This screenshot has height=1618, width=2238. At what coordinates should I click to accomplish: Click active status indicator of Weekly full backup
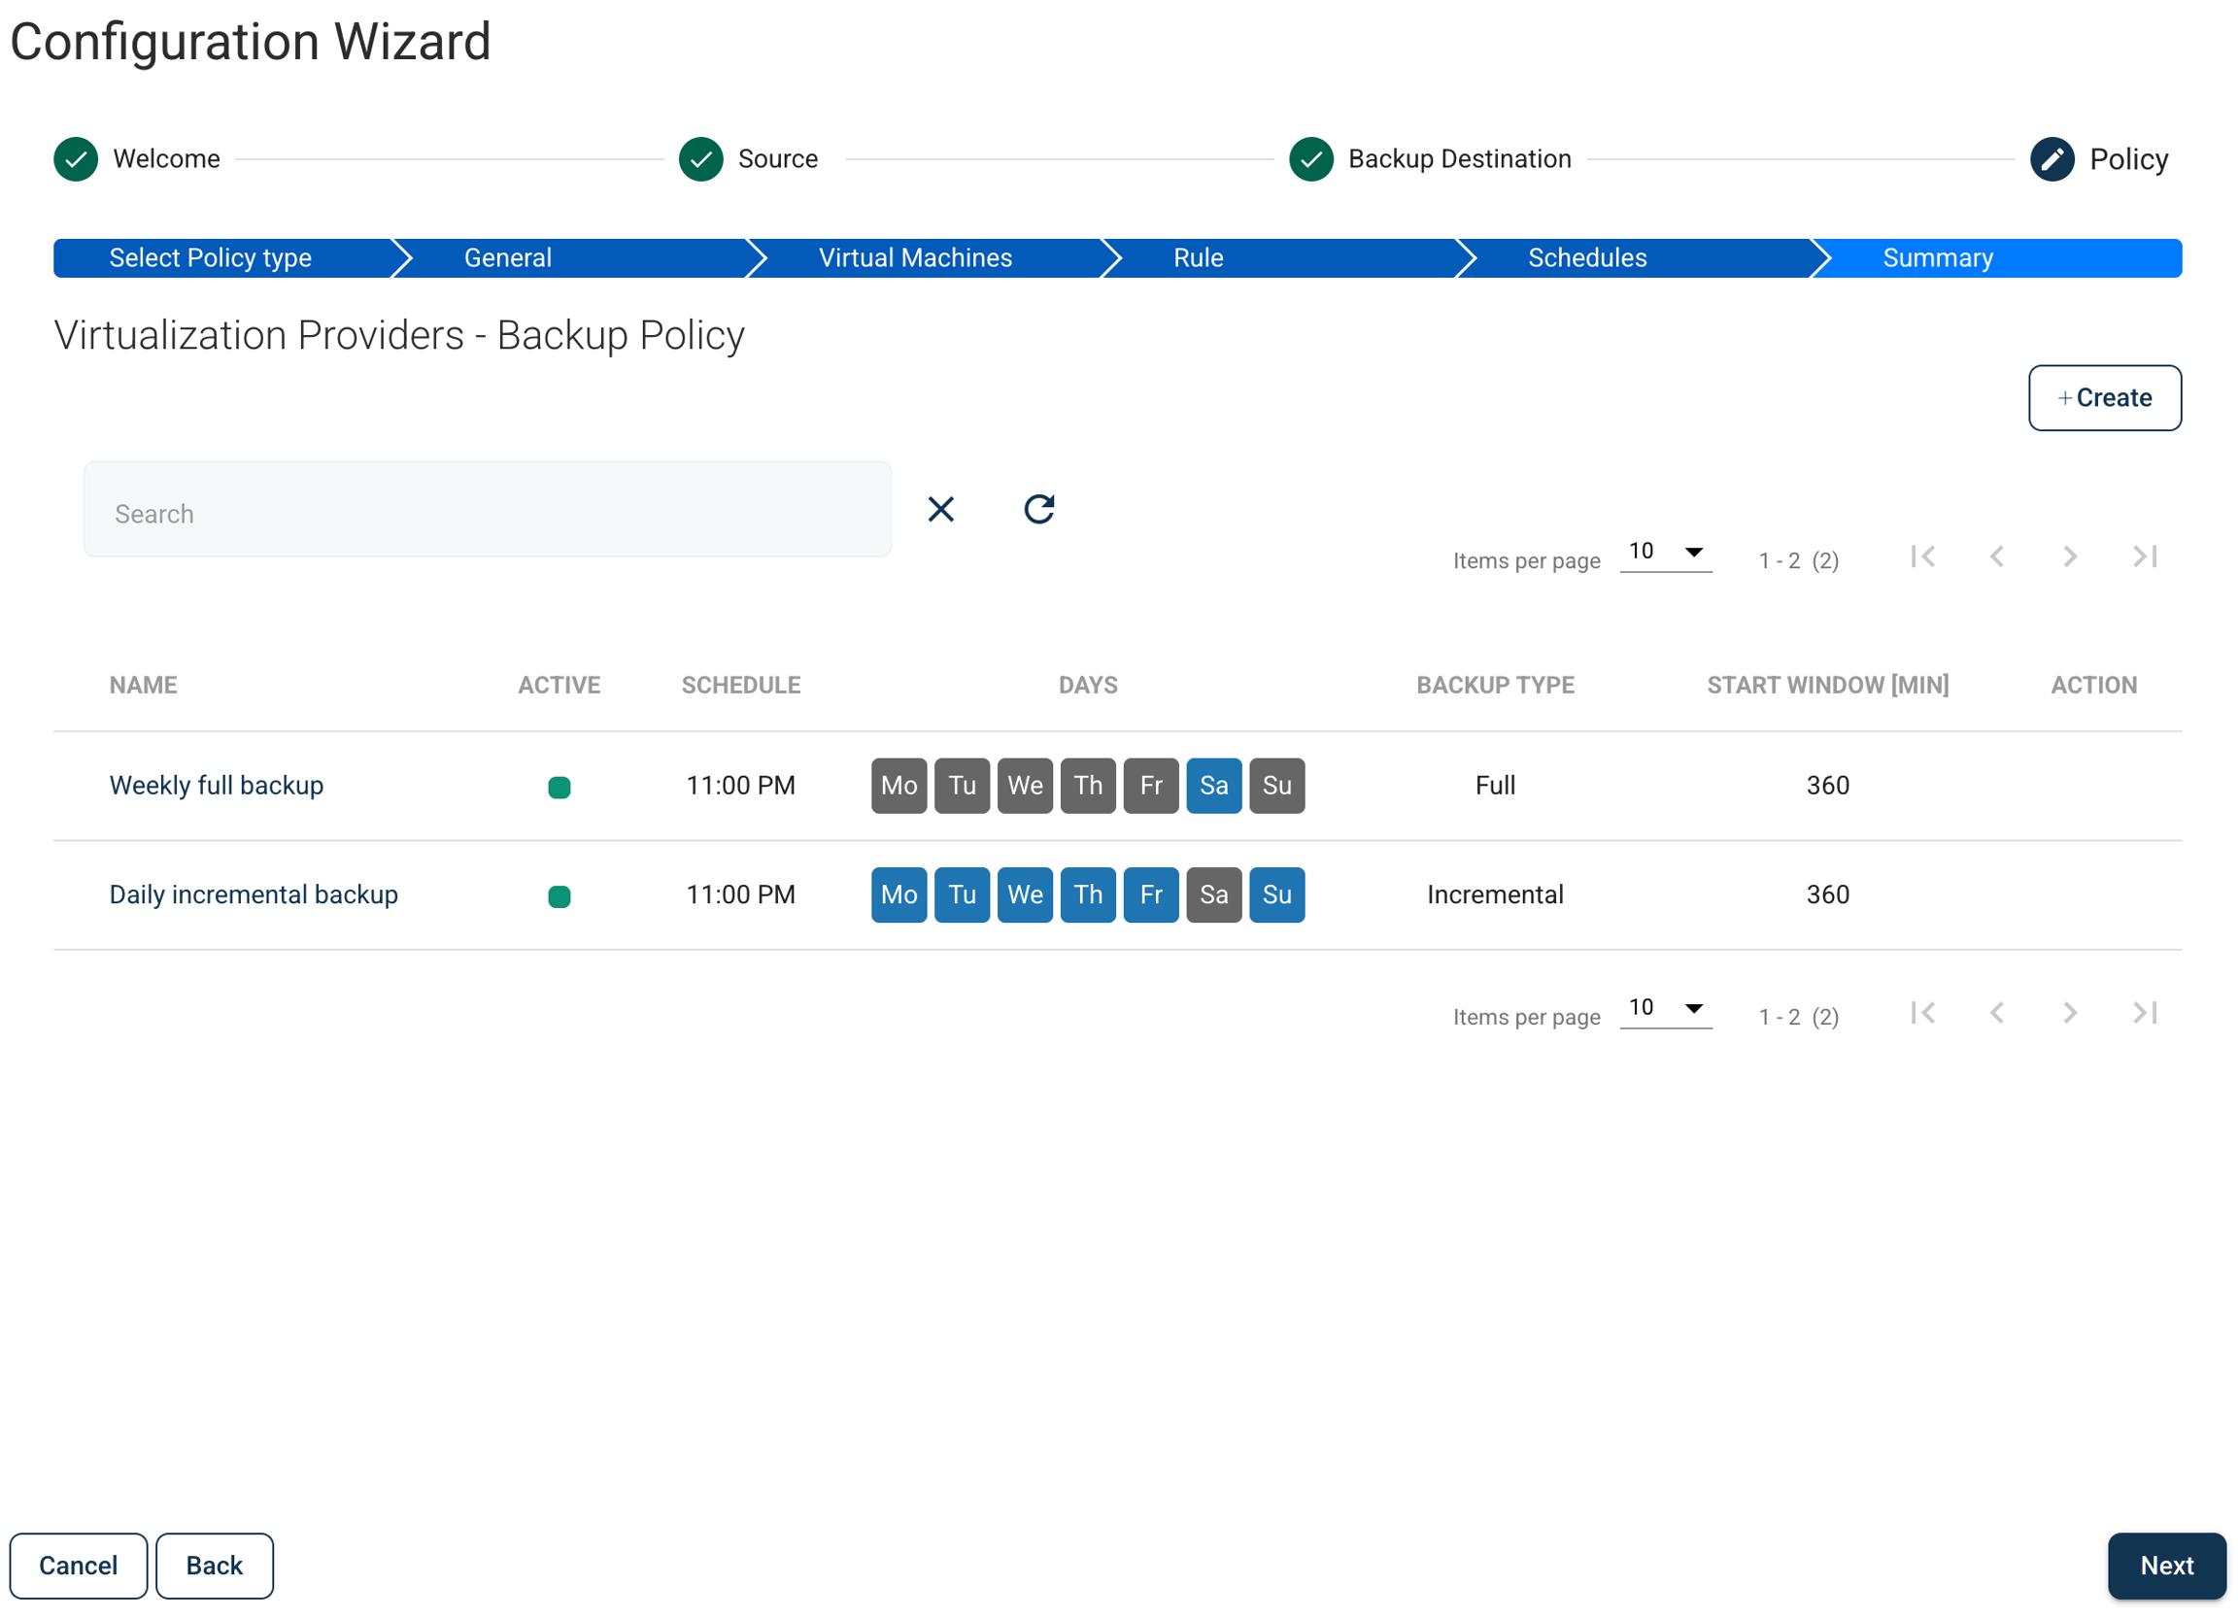point(559,787)
